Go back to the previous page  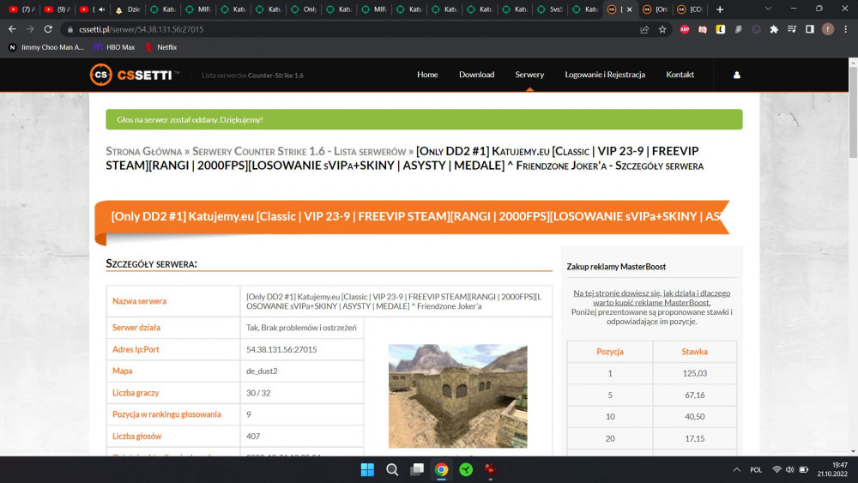pos(12,29)
